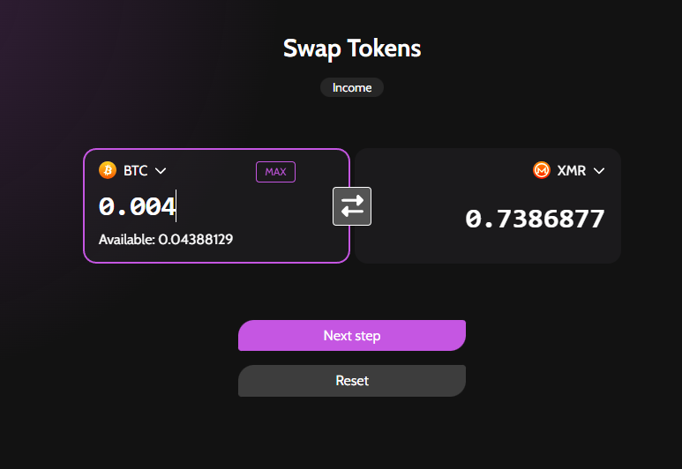Click the 0.004 amount input value
The height and width of the screenshot is (469, 682).
137,207
